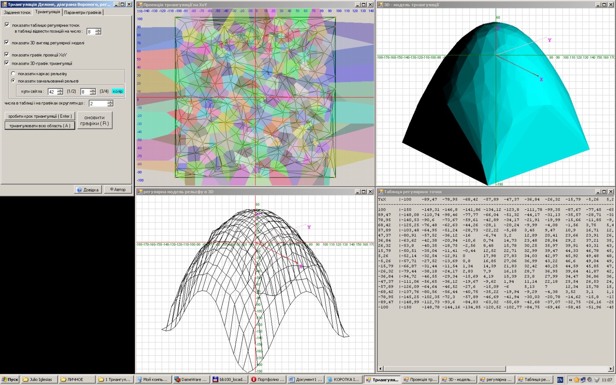
Task: Click yellow star system tray icon
Action: [x=577, y=380]
